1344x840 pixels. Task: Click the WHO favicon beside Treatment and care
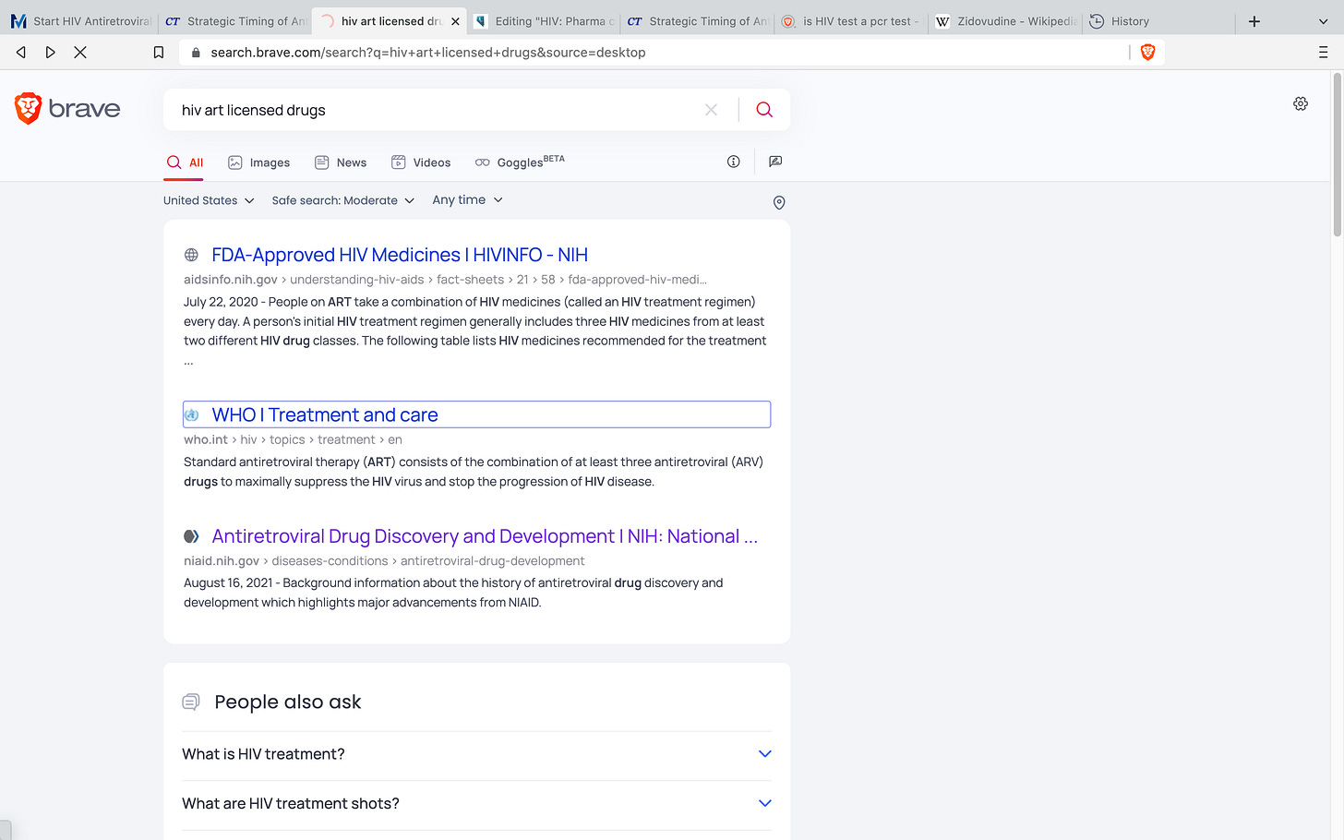[x=191, y=415]
